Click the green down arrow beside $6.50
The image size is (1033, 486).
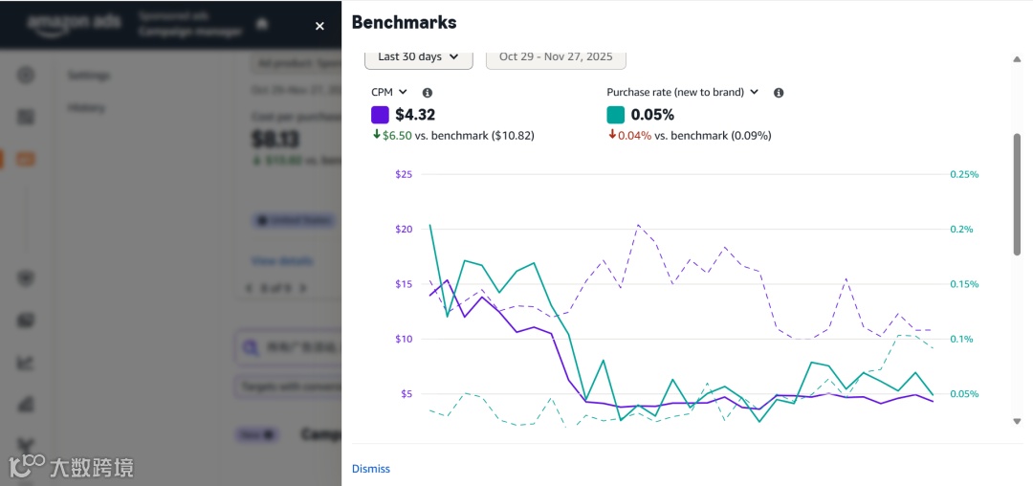pos(376,135)
